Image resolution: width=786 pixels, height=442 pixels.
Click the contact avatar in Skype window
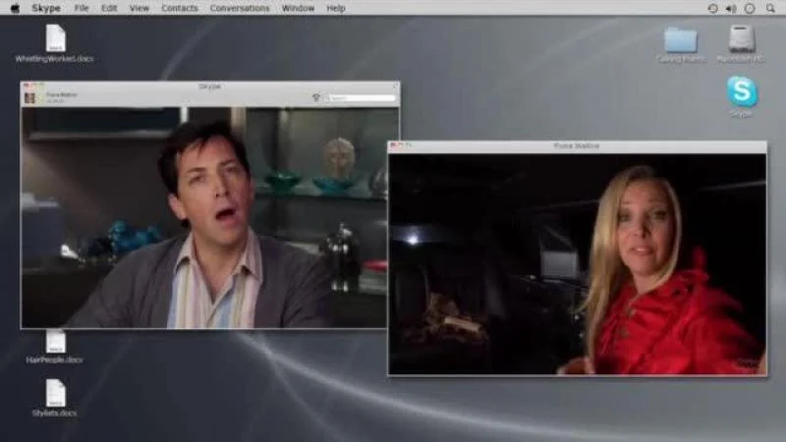[30, 97]
